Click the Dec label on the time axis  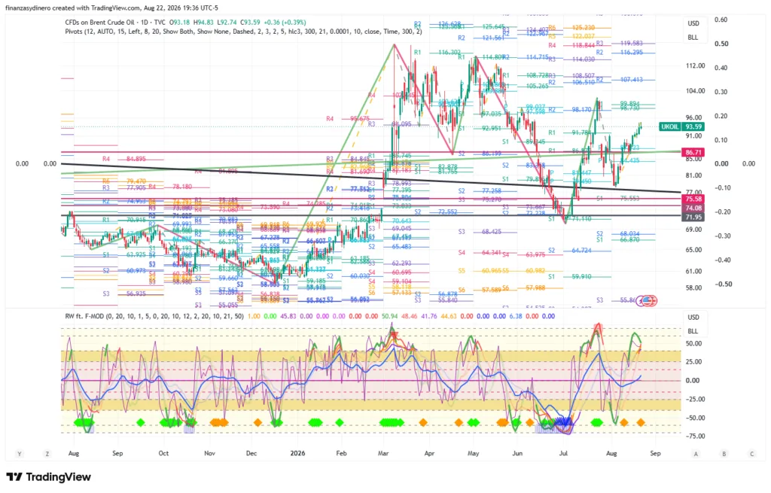point(251,453)
